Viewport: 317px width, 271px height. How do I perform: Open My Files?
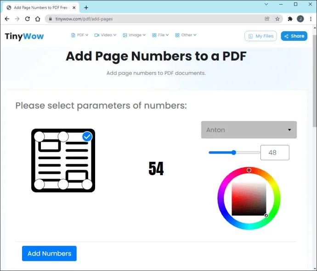(260, 36)
